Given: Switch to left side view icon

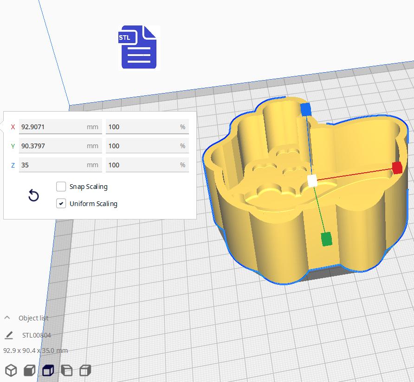Looking at the screenshot, I should click(66, 370).
